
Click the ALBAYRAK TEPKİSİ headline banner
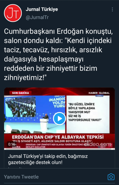click(58, 137)
